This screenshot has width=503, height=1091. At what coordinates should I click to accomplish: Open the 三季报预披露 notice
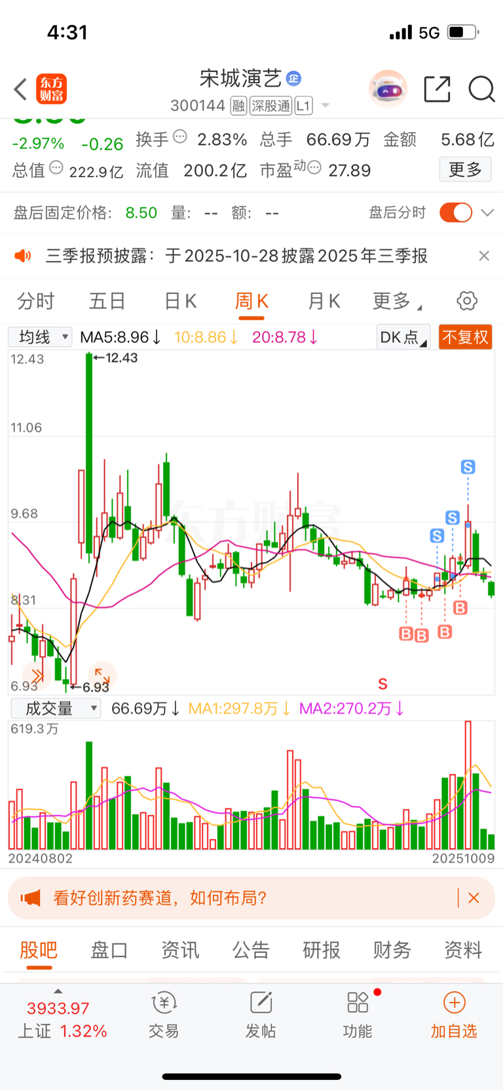pyautogui.click(x=236, y=256)
